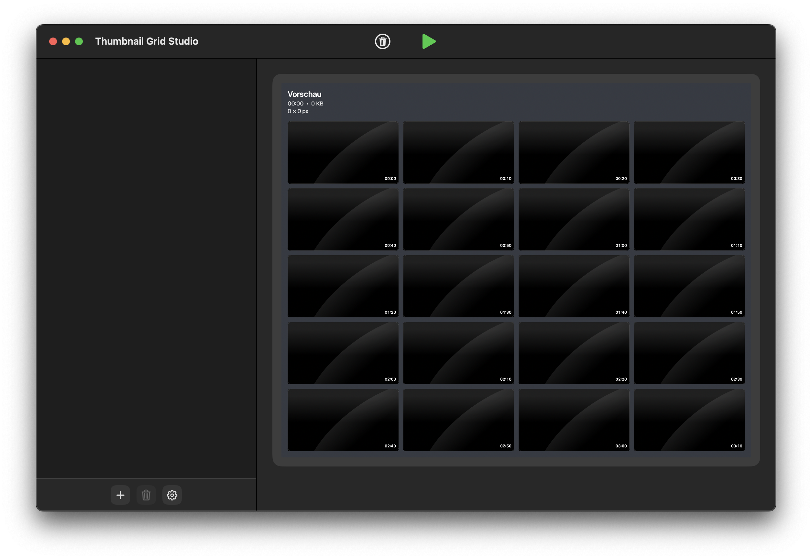Open settings with the gear icon
This screenshot has width=812, height=559.
pos(172,495)
